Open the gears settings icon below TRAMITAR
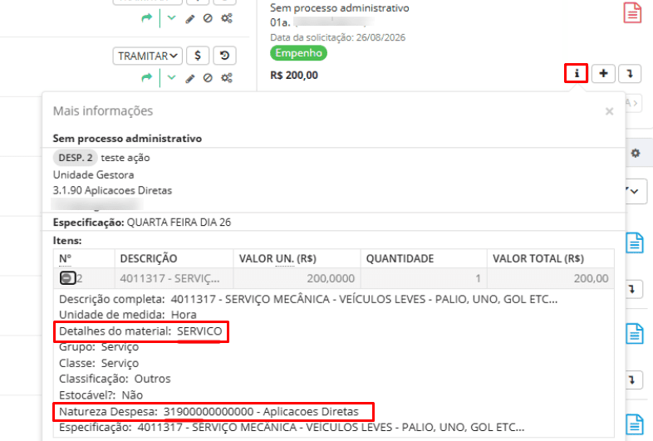Viewport: 653px width, 441px height. pyautogui.click(x=227, y=78)
